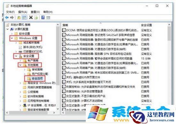Maximize the 本地组策略编辑器 window
The height and width of the screenshot is (124, 176).
click(157, 6)
